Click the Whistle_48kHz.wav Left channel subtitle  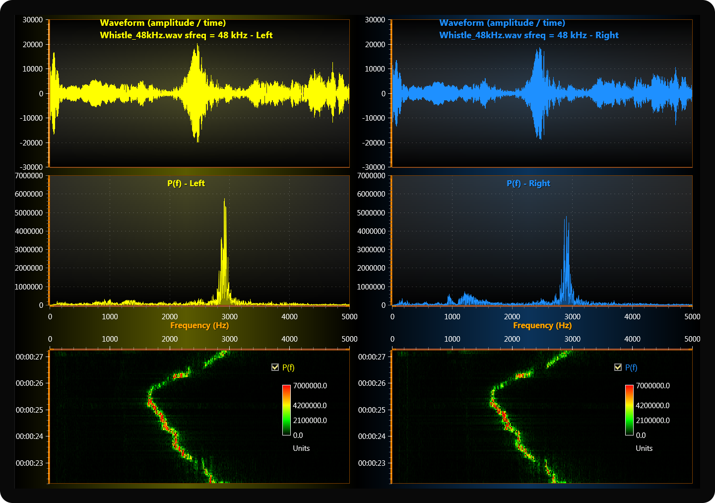(186, 35)
